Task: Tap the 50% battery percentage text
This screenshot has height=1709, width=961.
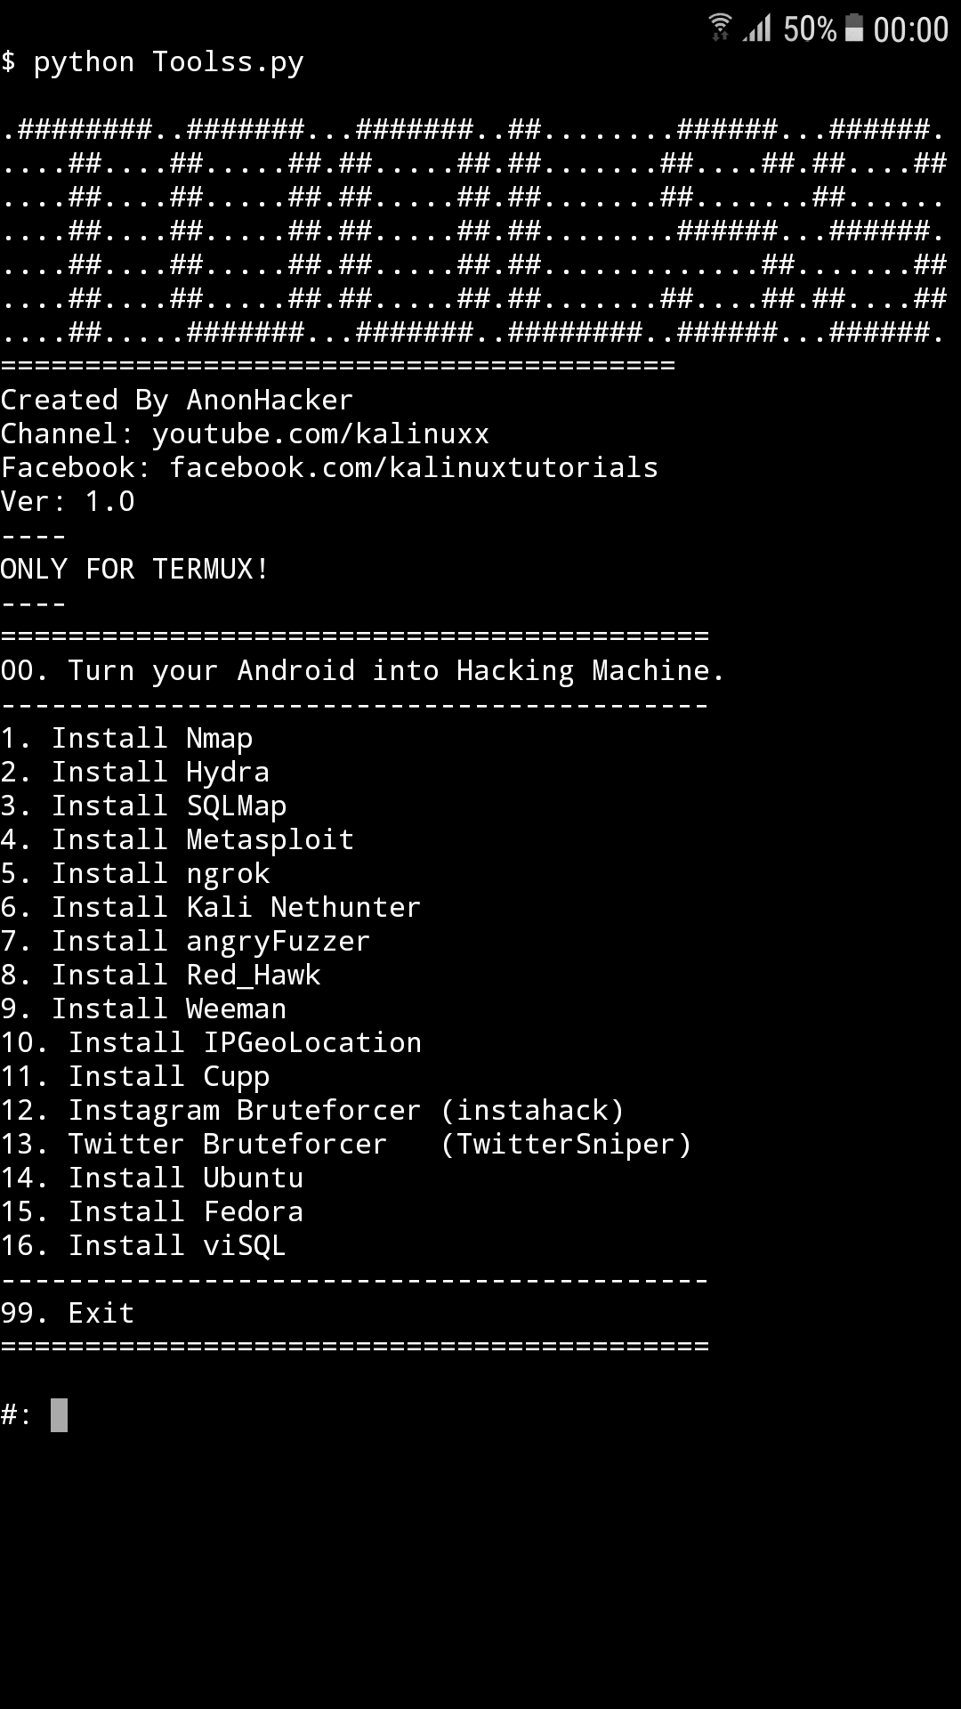Action: pyautogui.click(x=809, y=30)
